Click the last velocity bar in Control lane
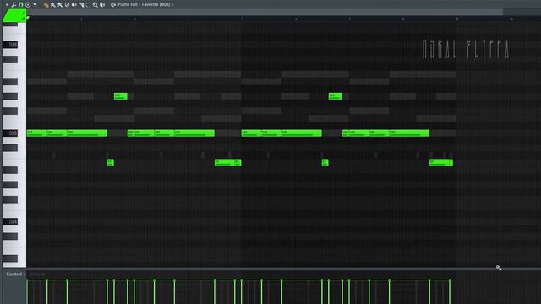This screenshot has width=541, height=304. pos(450,291)
